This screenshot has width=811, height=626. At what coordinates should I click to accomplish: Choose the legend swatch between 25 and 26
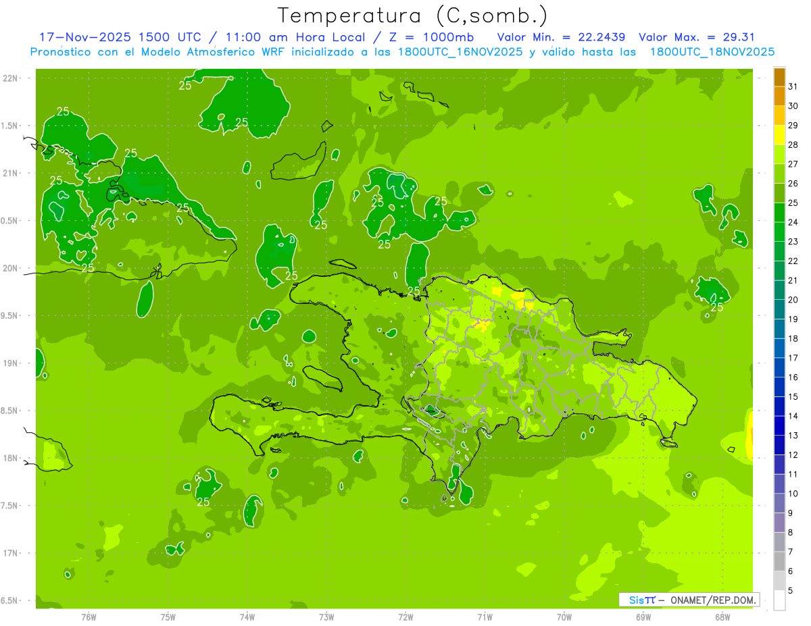click(779, 193)
